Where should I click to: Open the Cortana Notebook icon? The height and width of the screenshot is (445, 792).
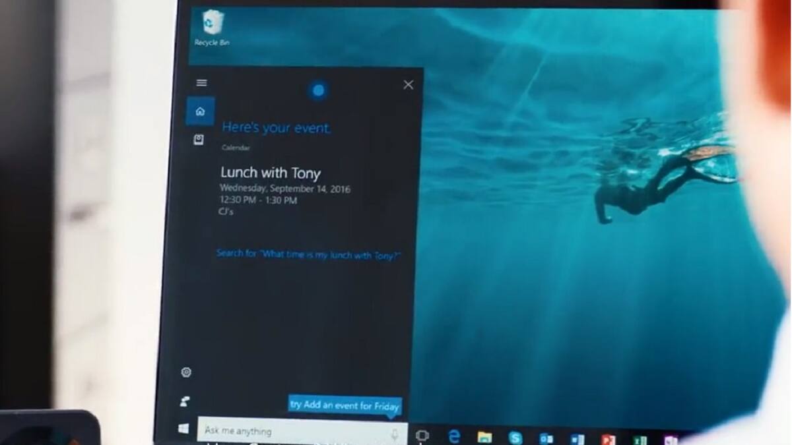(x=200, y=140)
